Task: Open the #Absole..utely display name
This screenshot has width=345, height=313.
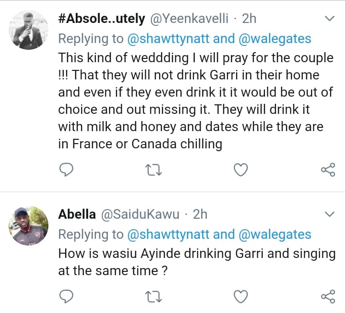Action: click(102, 19)
